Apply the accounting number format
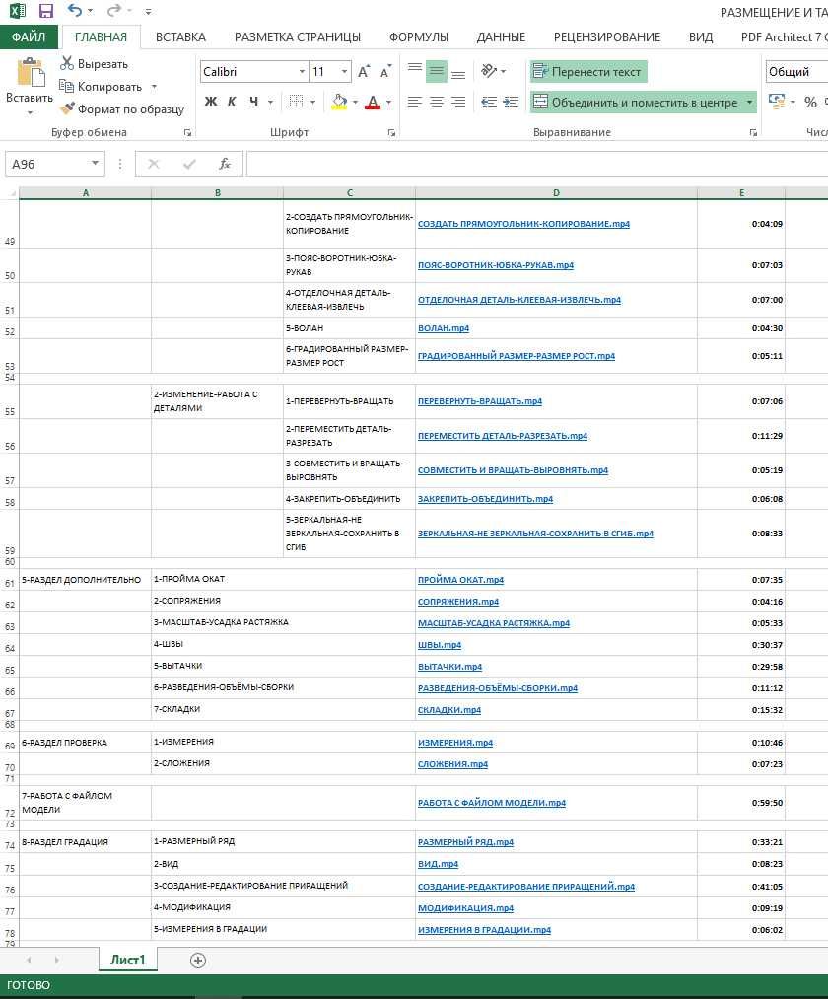 click(777, 102)
